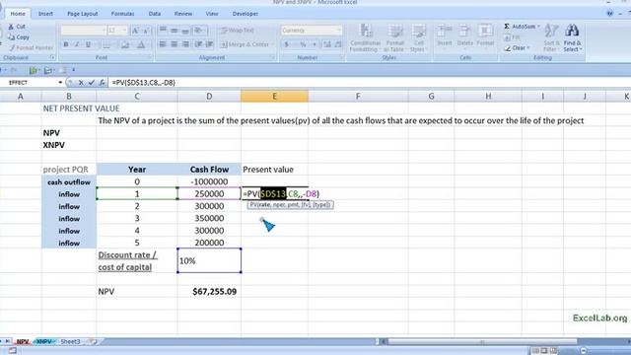Toggle Bottom Align in Alignment group

[185, 31]
